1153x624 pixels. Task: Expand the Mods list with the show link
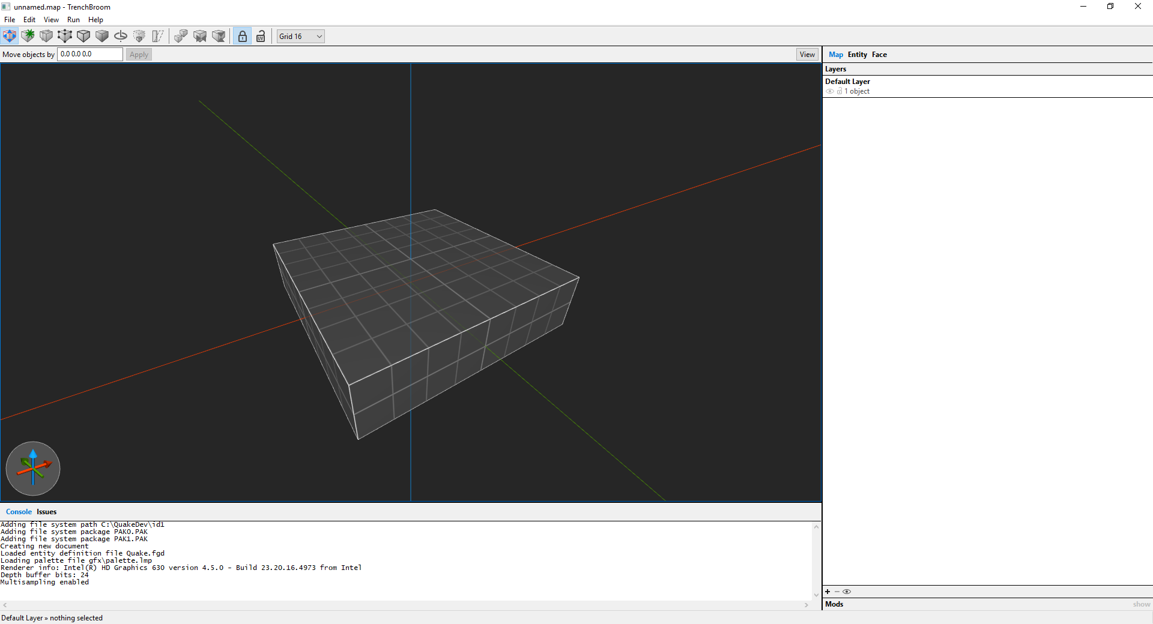click(1140, 604)
